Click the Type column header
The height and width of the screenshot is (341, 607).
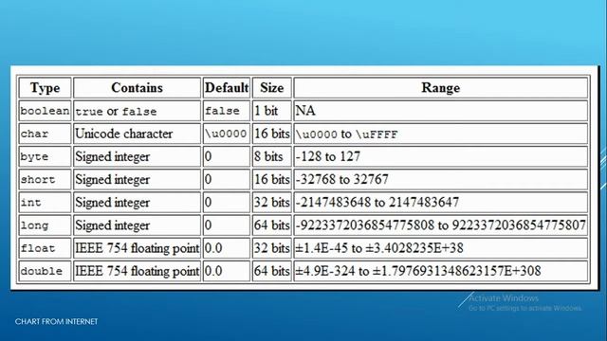coord(45,88)
